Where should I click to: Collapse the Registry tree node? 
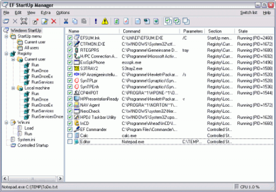[x=6, y=54]
